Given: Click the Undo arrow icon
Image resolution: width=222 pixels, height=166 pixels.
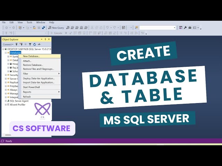Looking at the screenshot, I should pos(107,28).
